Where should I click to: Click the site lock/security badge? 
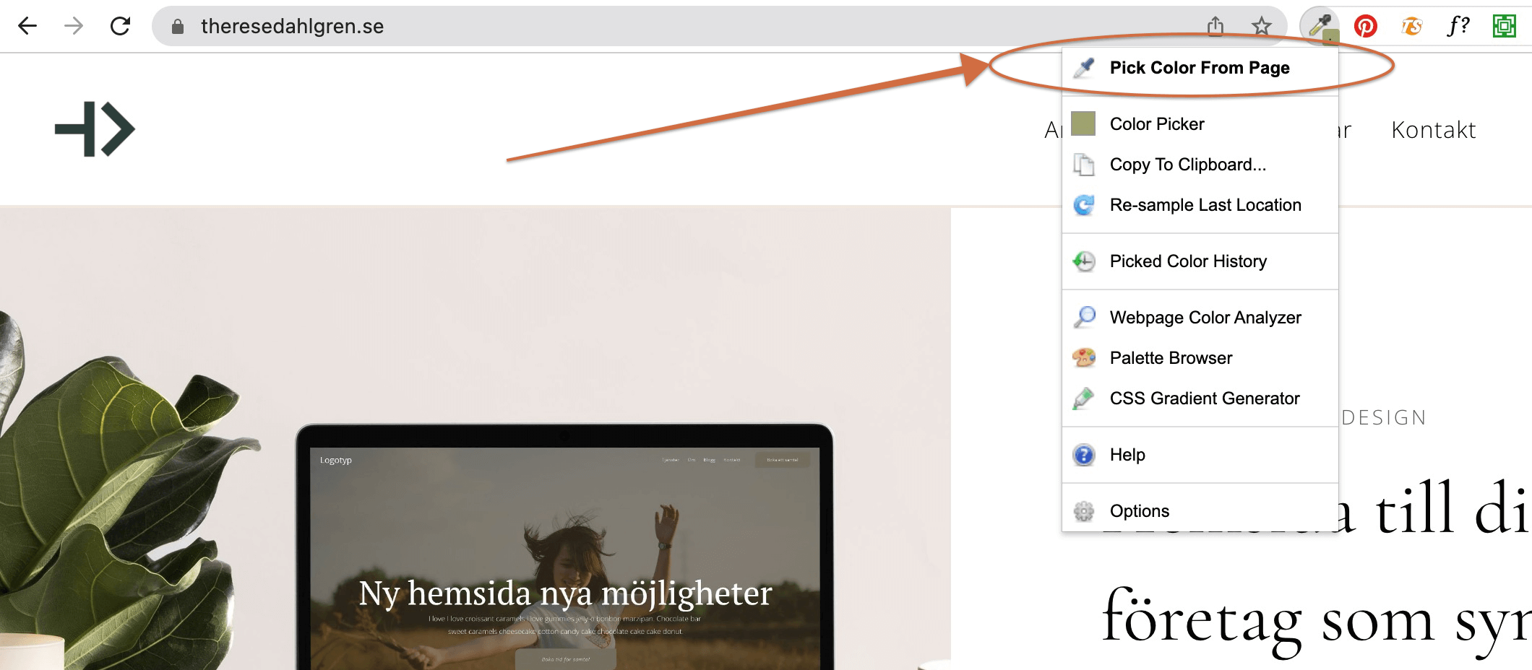click(176, 27)
